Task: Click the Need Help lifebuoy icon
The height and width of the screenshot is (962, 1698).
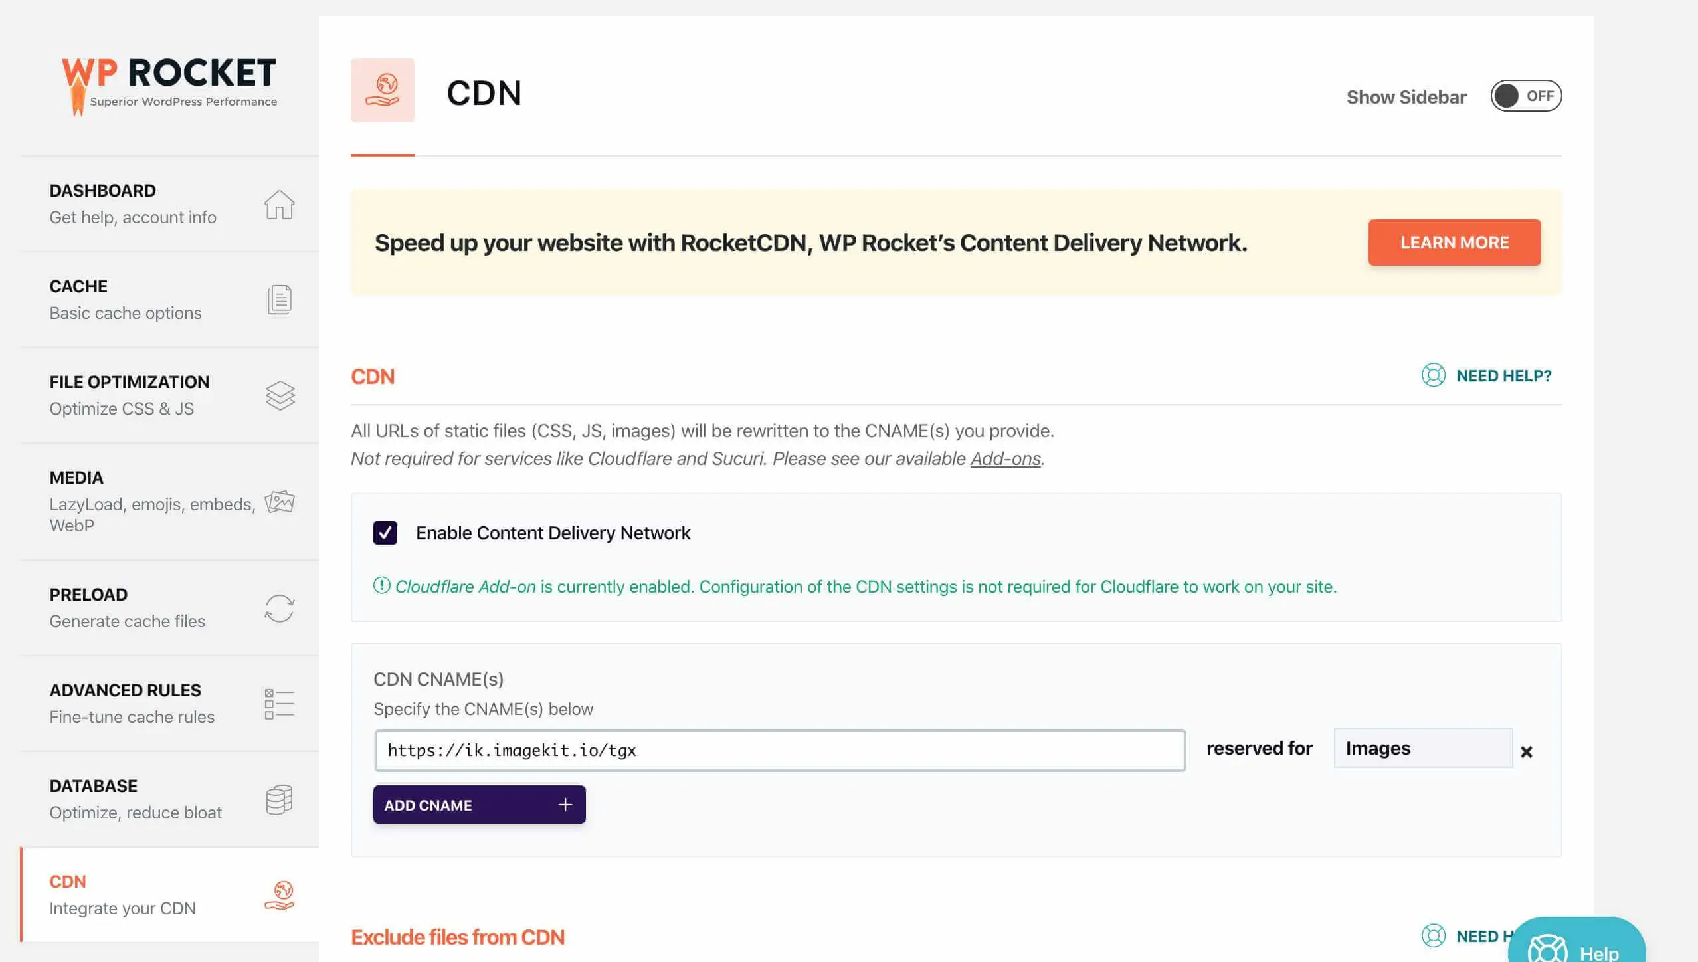Action: tap(1433, 375)
